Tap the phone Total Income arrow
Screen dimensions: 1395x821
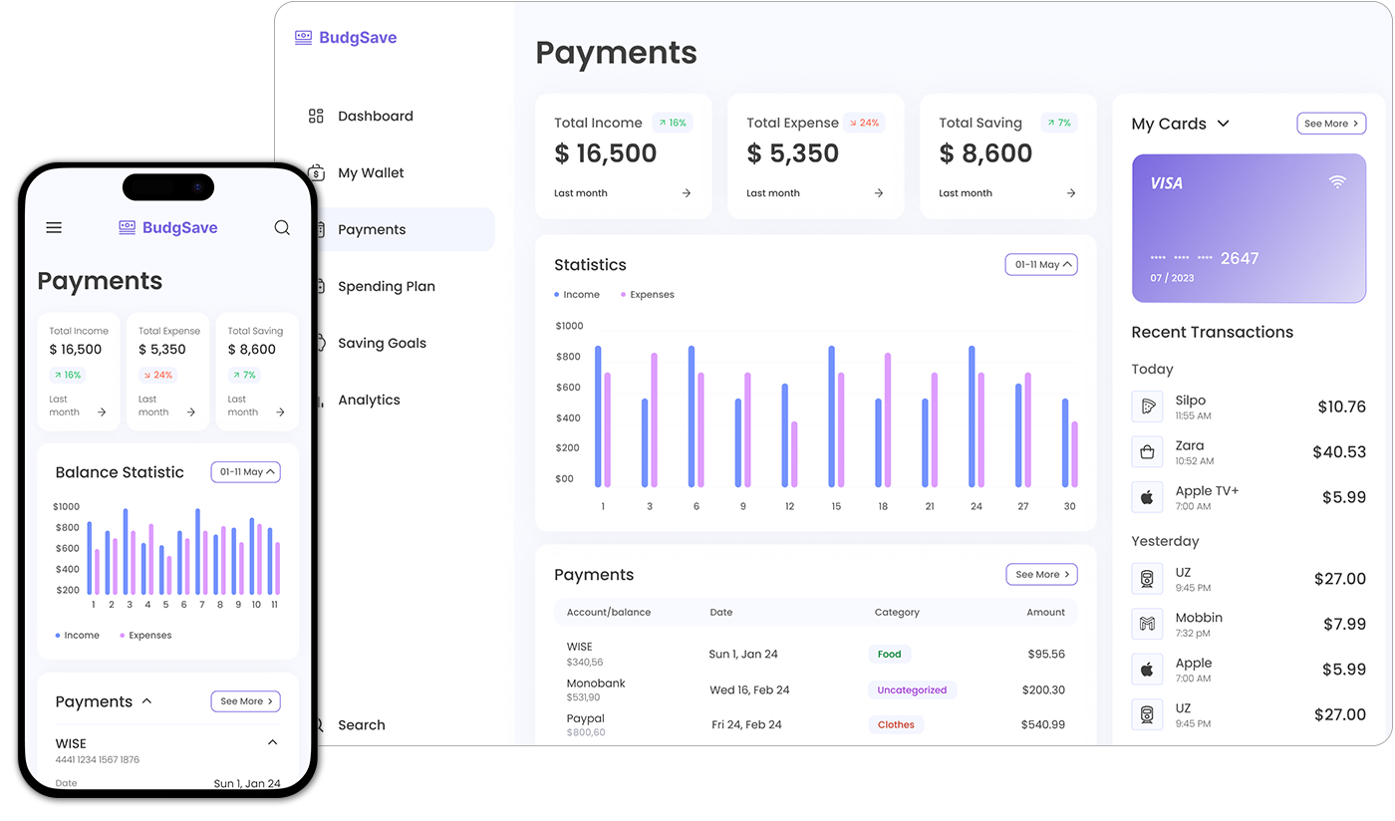pyautogui.click(x=102, y=412)
